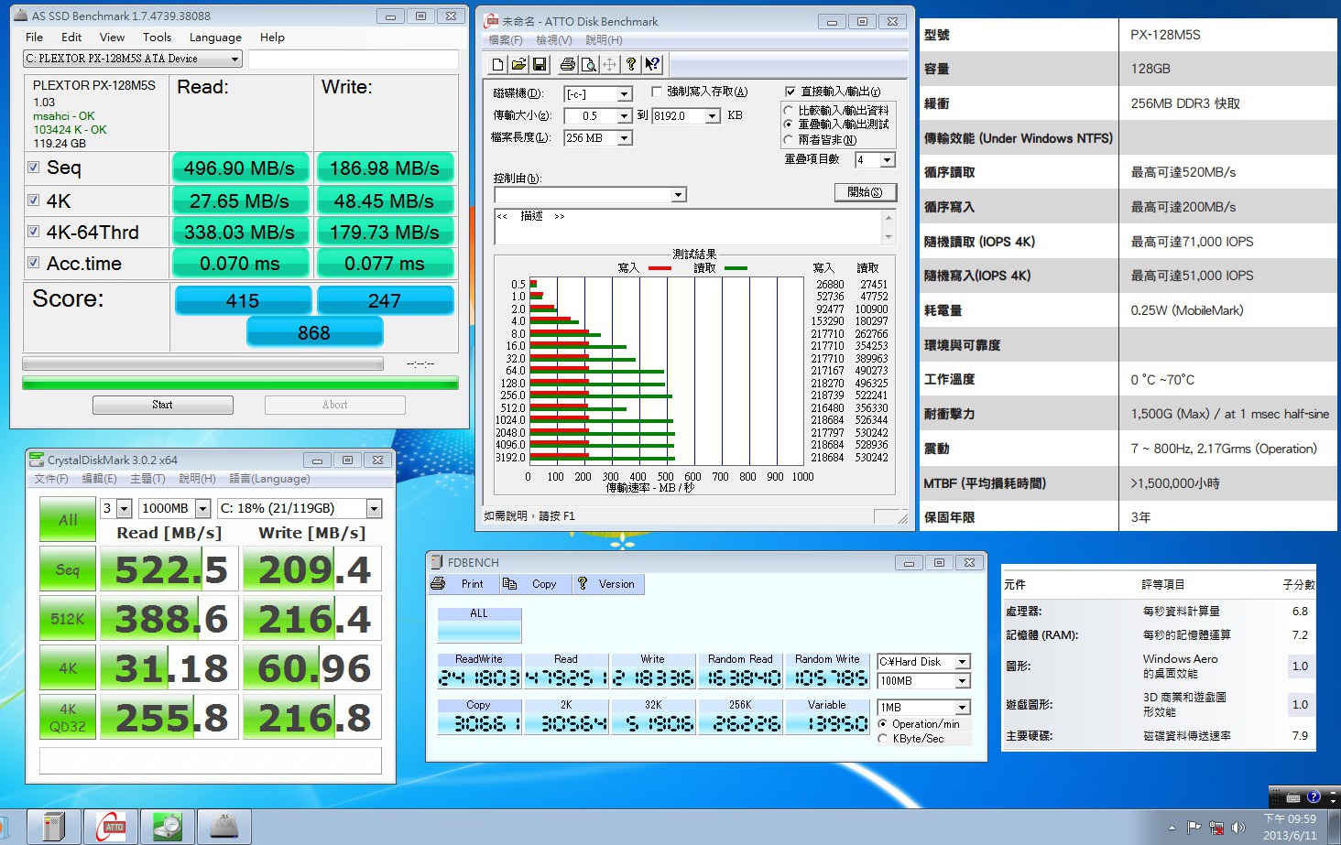Viewport: 1341px width, 845px height.
Task: Select KByte/Sec radio in FDBENCH
Action: 883,738
